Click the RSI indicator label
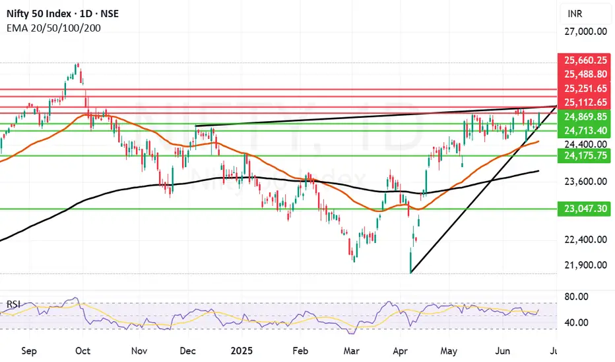 click(13, 305)
